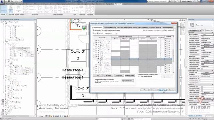Viewport: 214px width, 120px height.
Task: Select 2 - Сантехника view in project browser
Action: point(14,84)
